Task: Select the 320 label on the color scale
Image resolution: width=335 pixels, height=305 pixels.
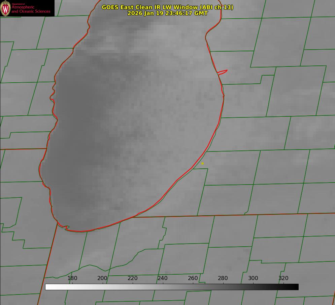Action: pyautogui.click(x=283, y=278)
